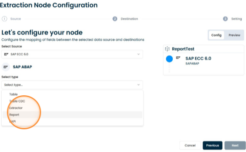
Task: Select Extractor from the type list
Action: 72,108
